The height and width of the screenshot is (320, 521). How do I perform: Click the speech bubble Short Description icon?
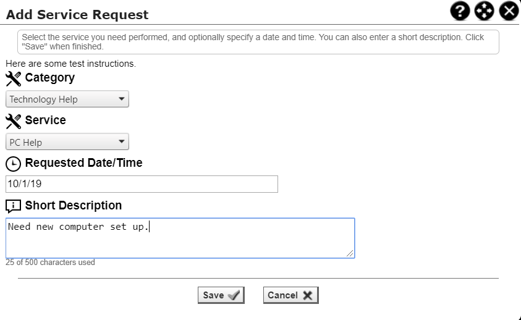click(13, 206)
